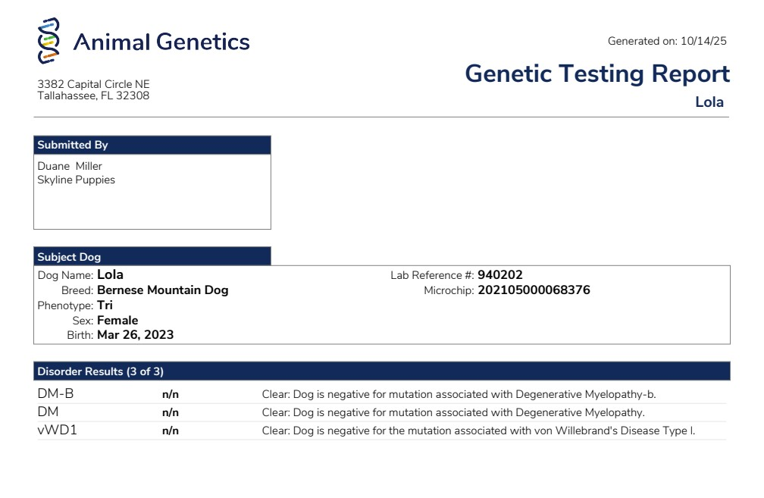This screenshot has height=498, width=764.
Task: Click the Submitted By section header
Action: (x=73, y=145)
